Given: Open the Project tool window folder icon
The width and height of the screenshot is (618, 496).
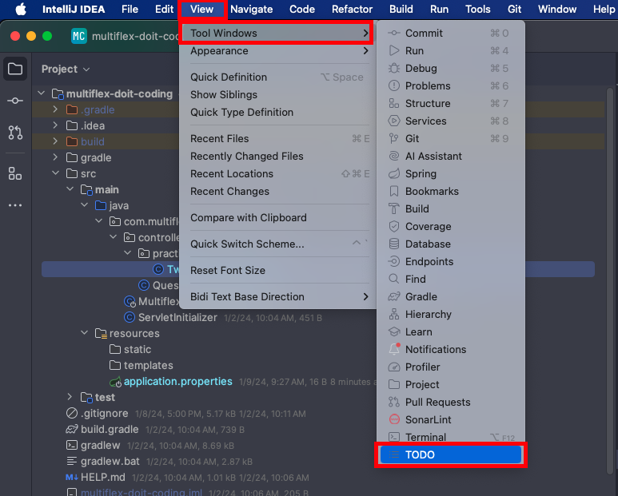Looking at the screenshot, I should [15, 69].
